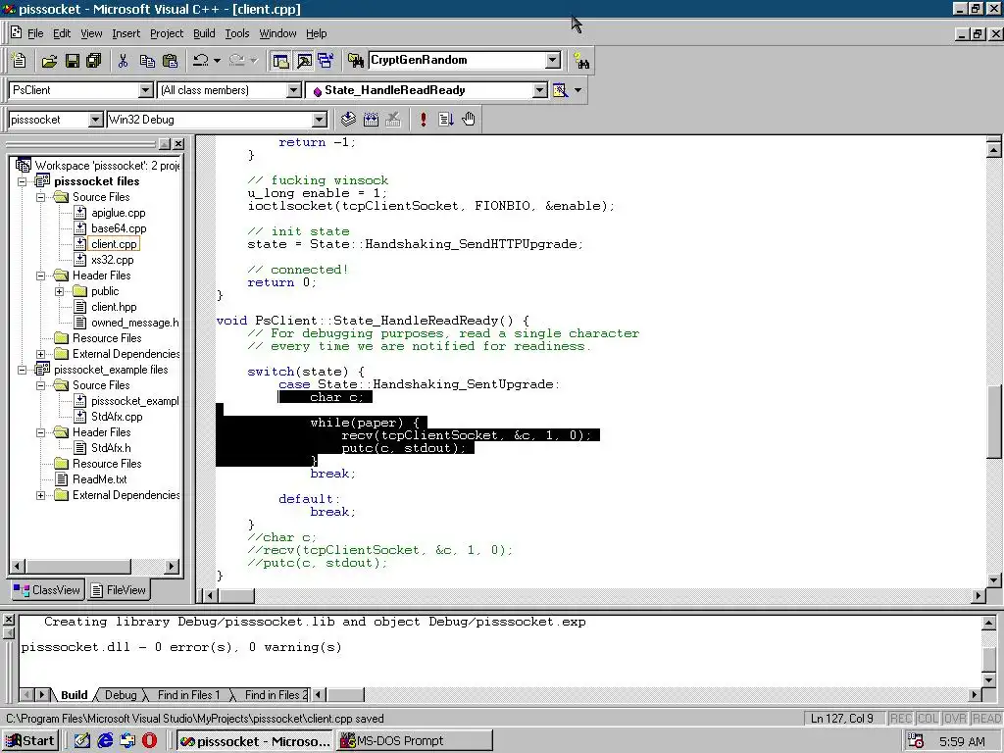Click the Build project icon
The height and width of the screenshot is (753, 1004).
[371, 119]
